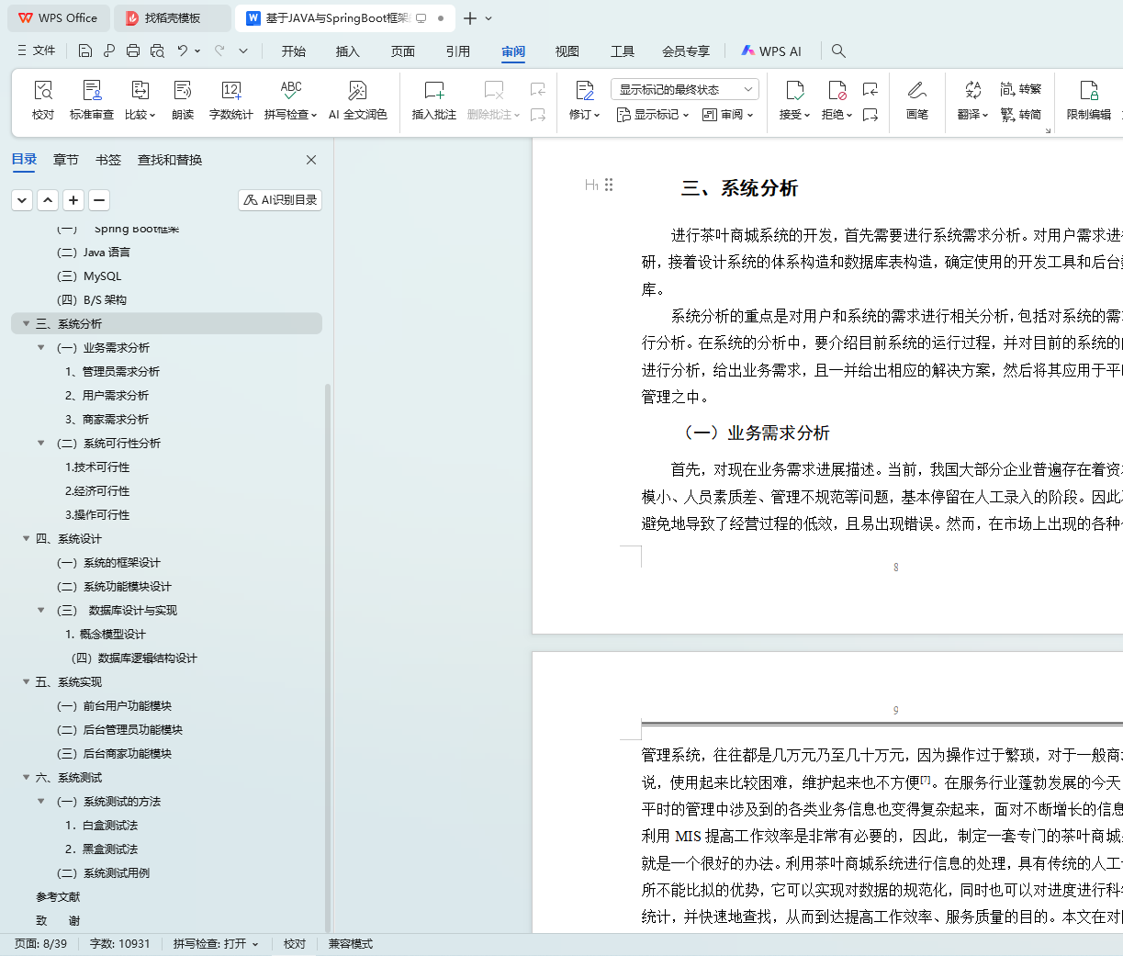Click outline move-up arrow button
Image resolution: width=1123 pixels, height=956 pixels.
48,199
